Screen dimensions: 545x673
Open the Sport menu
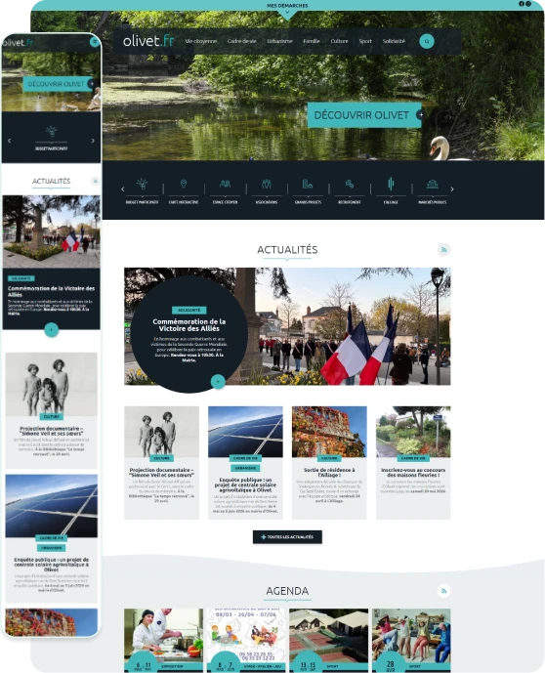tap(365, 41)
